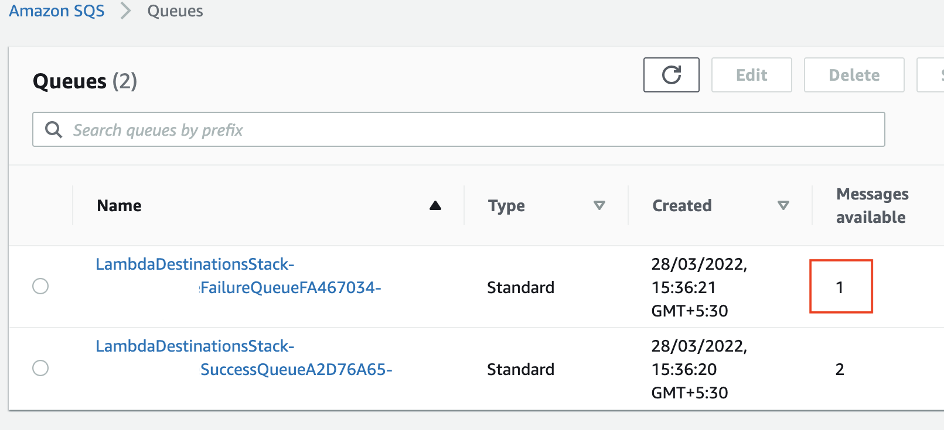Click the Name column header
This screenshot has width=944, height=430.
click(119, 205)
